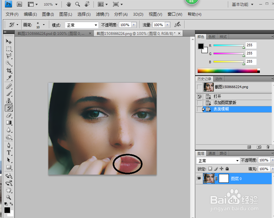Select the Sponge tool
Image resolution: width=274 pixels, height=218 pixels.
8,137
